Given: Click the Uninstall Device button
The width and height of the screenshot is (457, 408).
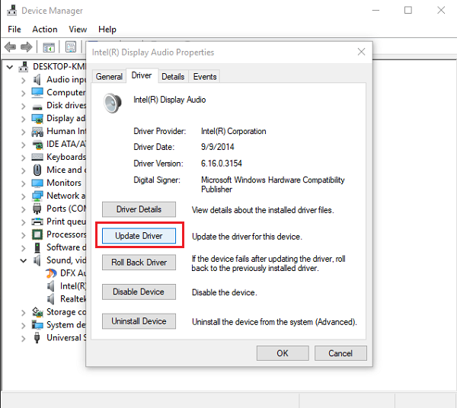Looking at the screenshot, I should [x=139, y=321].
